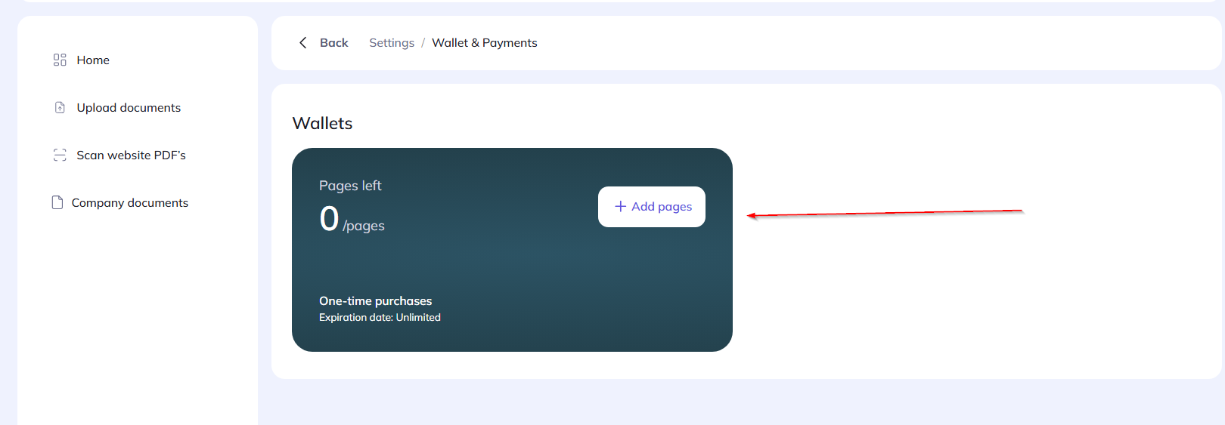Click Wallet & Payments breadcrumb

[484, 43]
